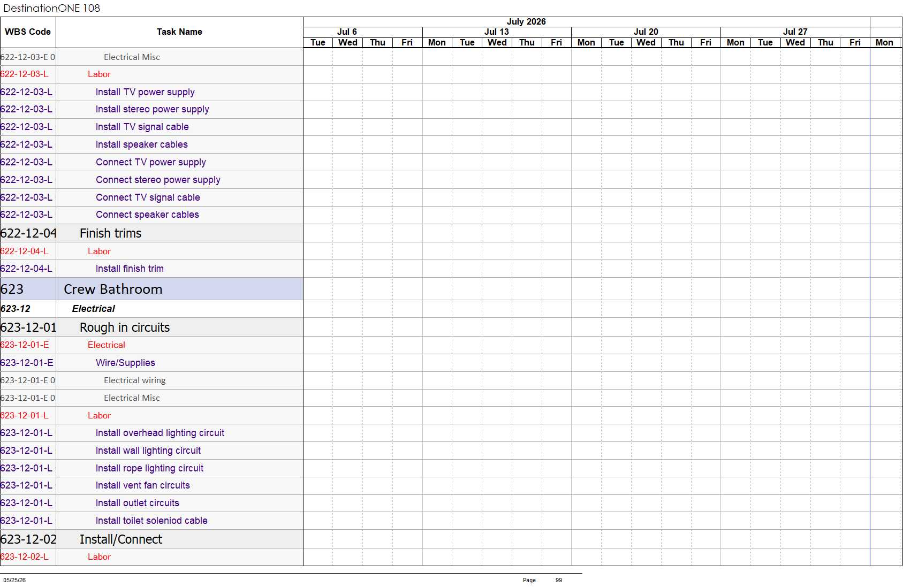Select the Install overhead lighting circuit task

tap(160, 433)
